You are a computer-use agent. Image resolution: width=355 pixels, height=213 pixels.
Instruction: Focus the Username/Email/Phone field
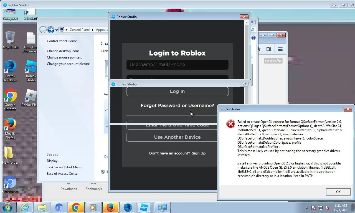pos(177,64)
